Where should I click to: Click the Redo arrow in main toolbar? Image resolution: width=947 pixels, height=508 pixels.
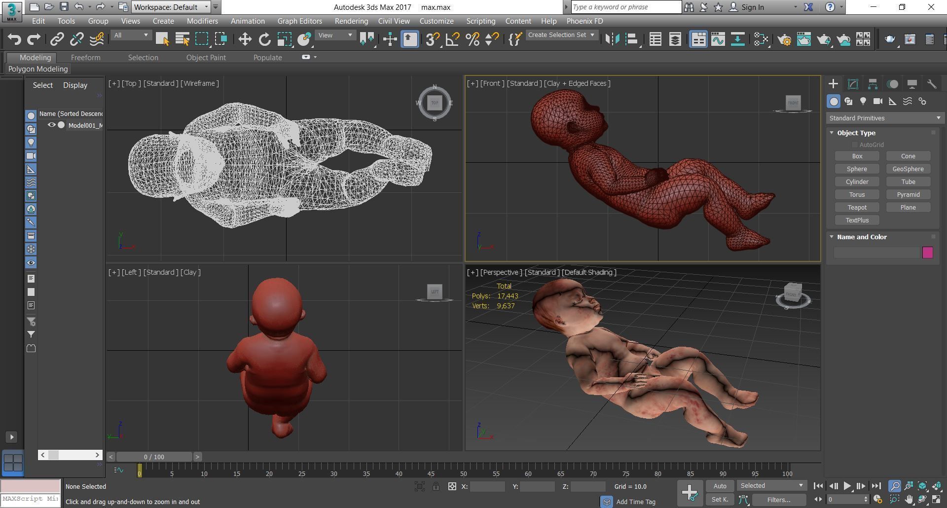tap(34, 39)
